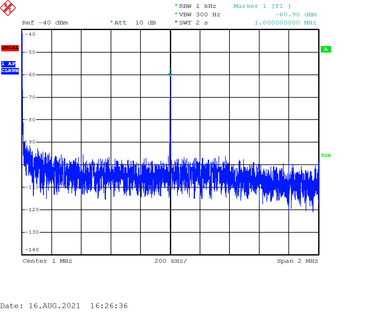379x320 pixels.
Task: Click the 200 kHz/ division label
Action: click(171, 261)
